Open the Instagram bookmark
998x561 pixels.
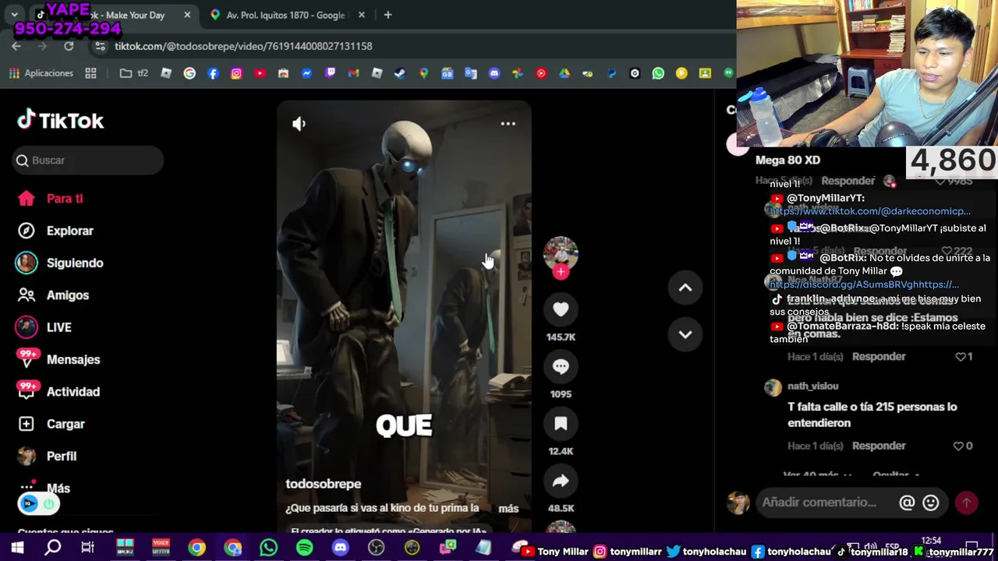236,73
